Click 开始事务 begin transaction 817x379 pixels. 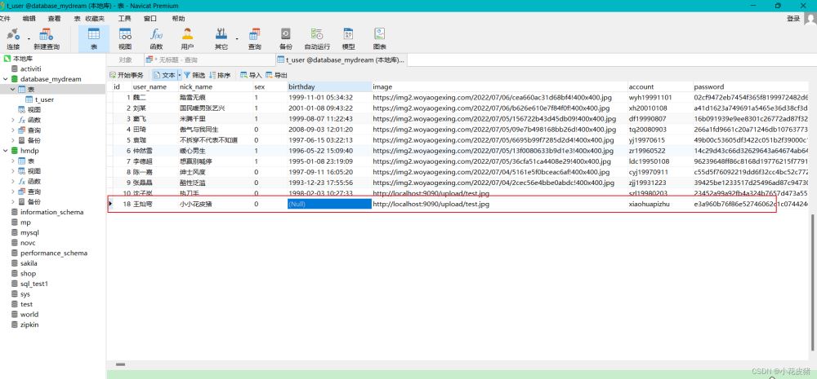pyautogui.click(x=126, y=75)
